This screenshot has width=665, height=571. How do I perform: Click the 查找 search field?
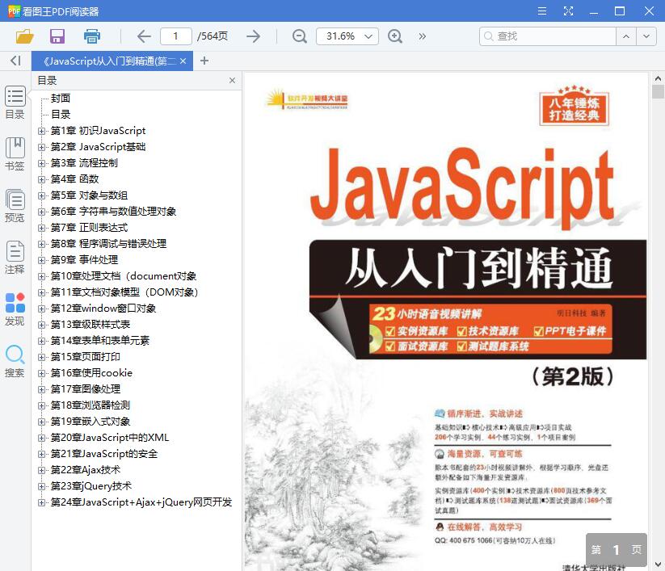coord(548,36)
